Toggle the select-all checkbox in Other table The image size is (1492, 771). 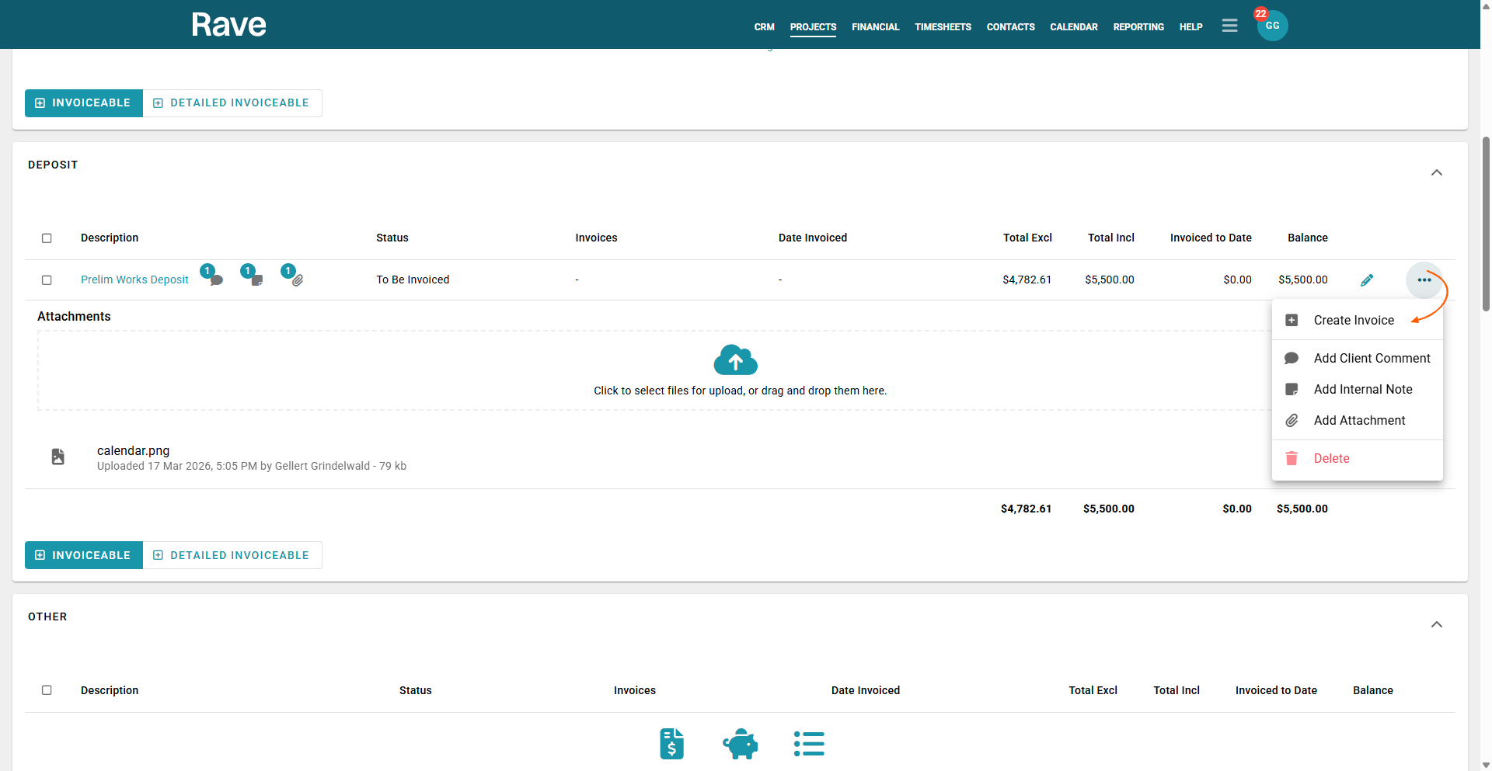click(47, 690)
